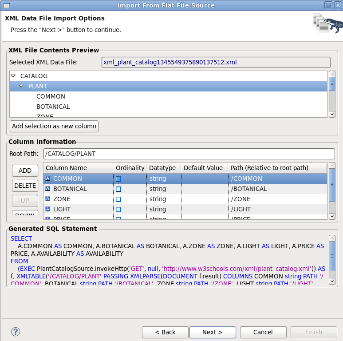The width and height of the screenshot is (343, 341).
Task: Select the LIGHT column name cell
Action: click(78, 209)
